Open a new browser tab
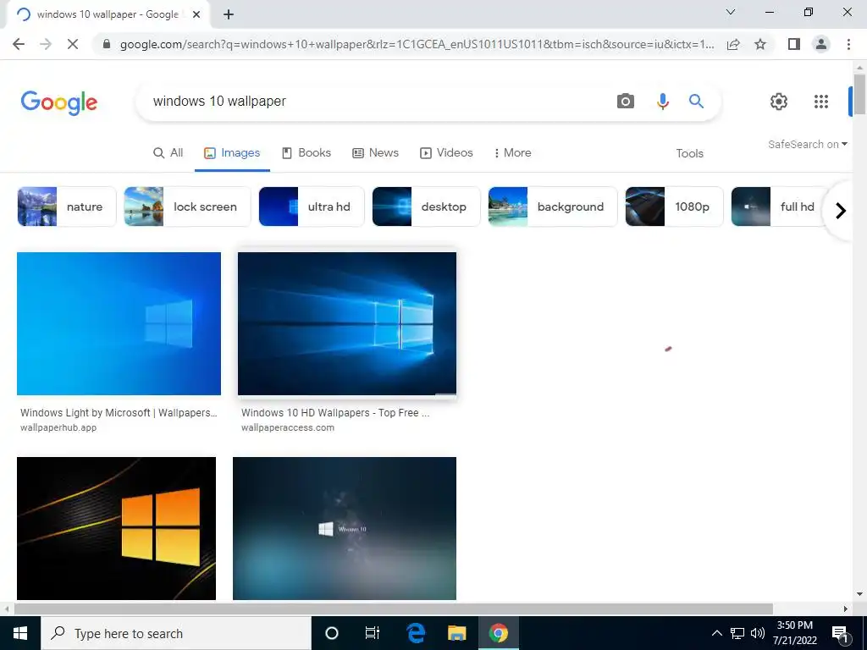 tap(229, 15)
